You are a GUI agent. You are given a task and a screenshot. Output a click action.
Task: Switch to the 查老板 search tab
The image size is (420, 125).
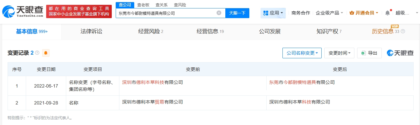click(143, 5)
